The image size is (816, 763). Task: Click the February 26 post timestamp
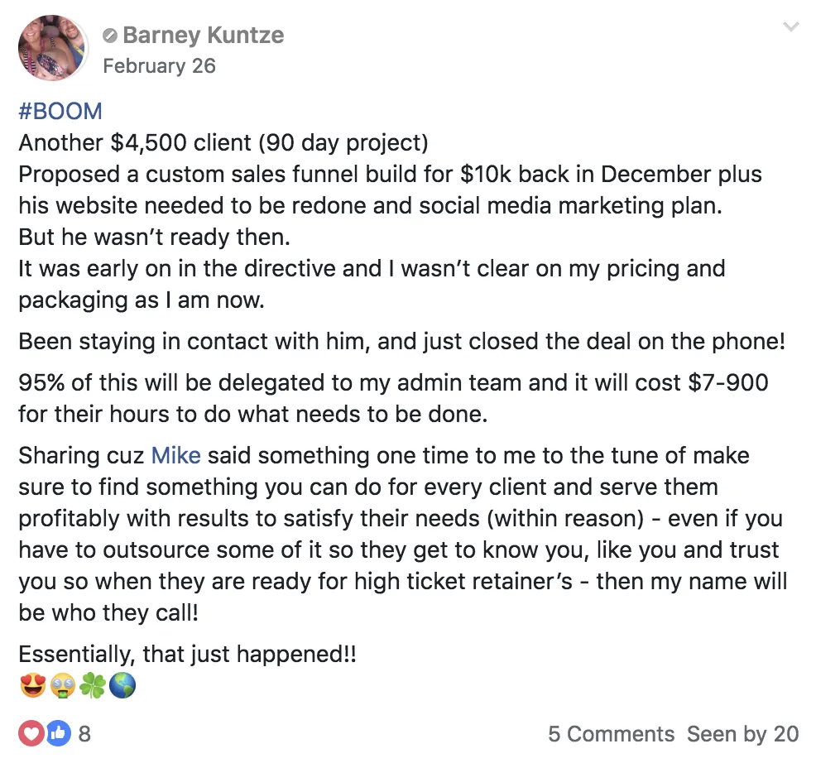[x=159, y=66]
